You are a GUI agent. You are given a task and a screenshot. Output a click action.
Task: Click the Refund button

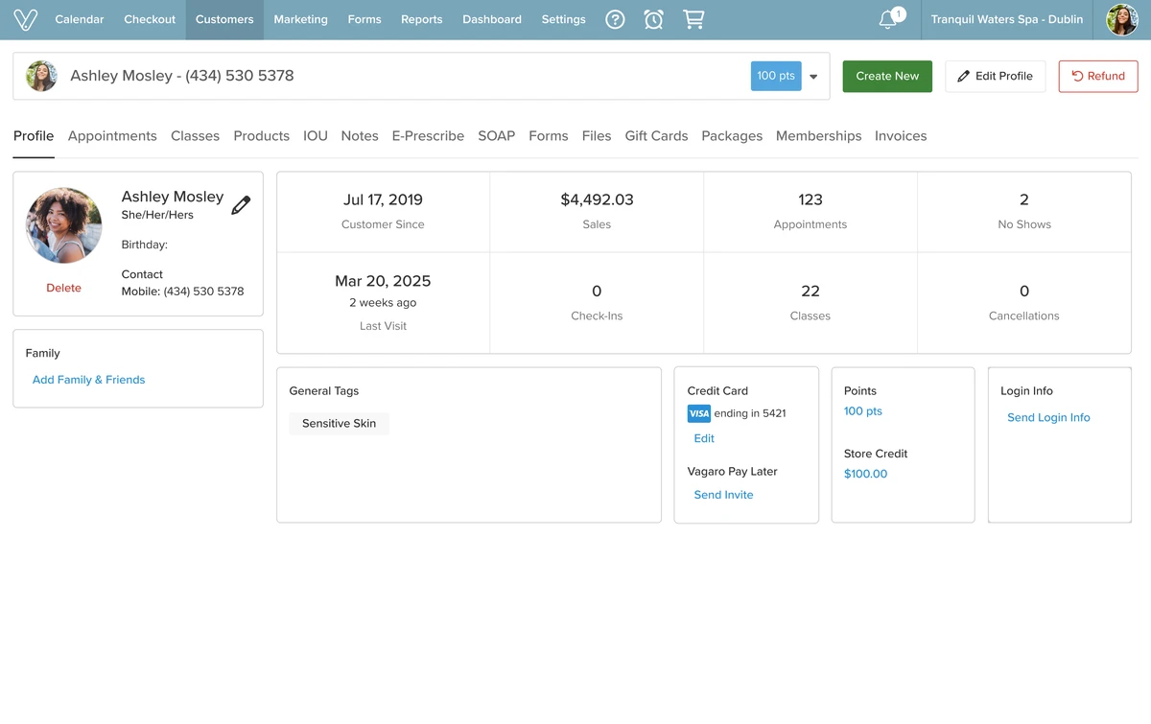[x=1097, y=76]
